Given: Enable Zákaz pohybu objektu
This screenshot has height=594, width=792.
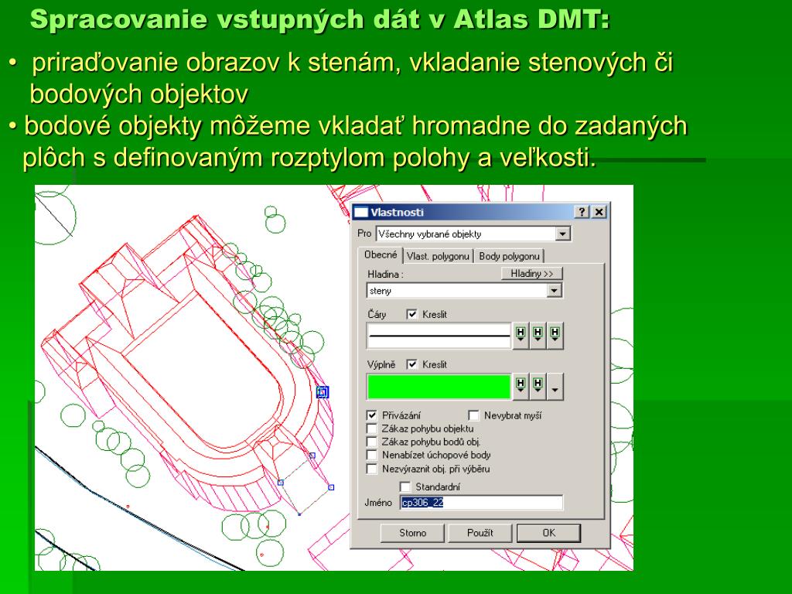Looking at the screenshot, I should [x=372, y=428].
